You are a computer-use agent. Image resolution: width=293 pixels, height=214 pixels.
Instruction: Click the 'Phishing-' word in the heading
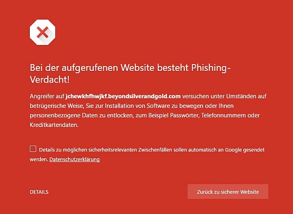tap(211, 68)
